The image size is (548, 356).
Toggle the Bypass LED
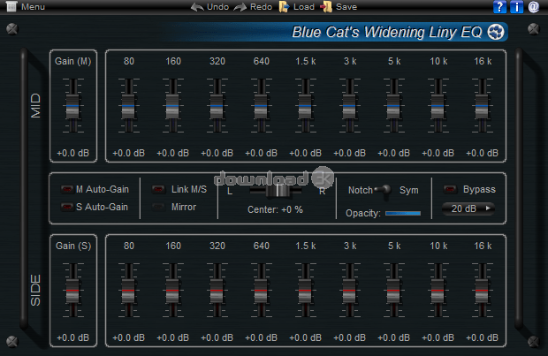[450, 189]
